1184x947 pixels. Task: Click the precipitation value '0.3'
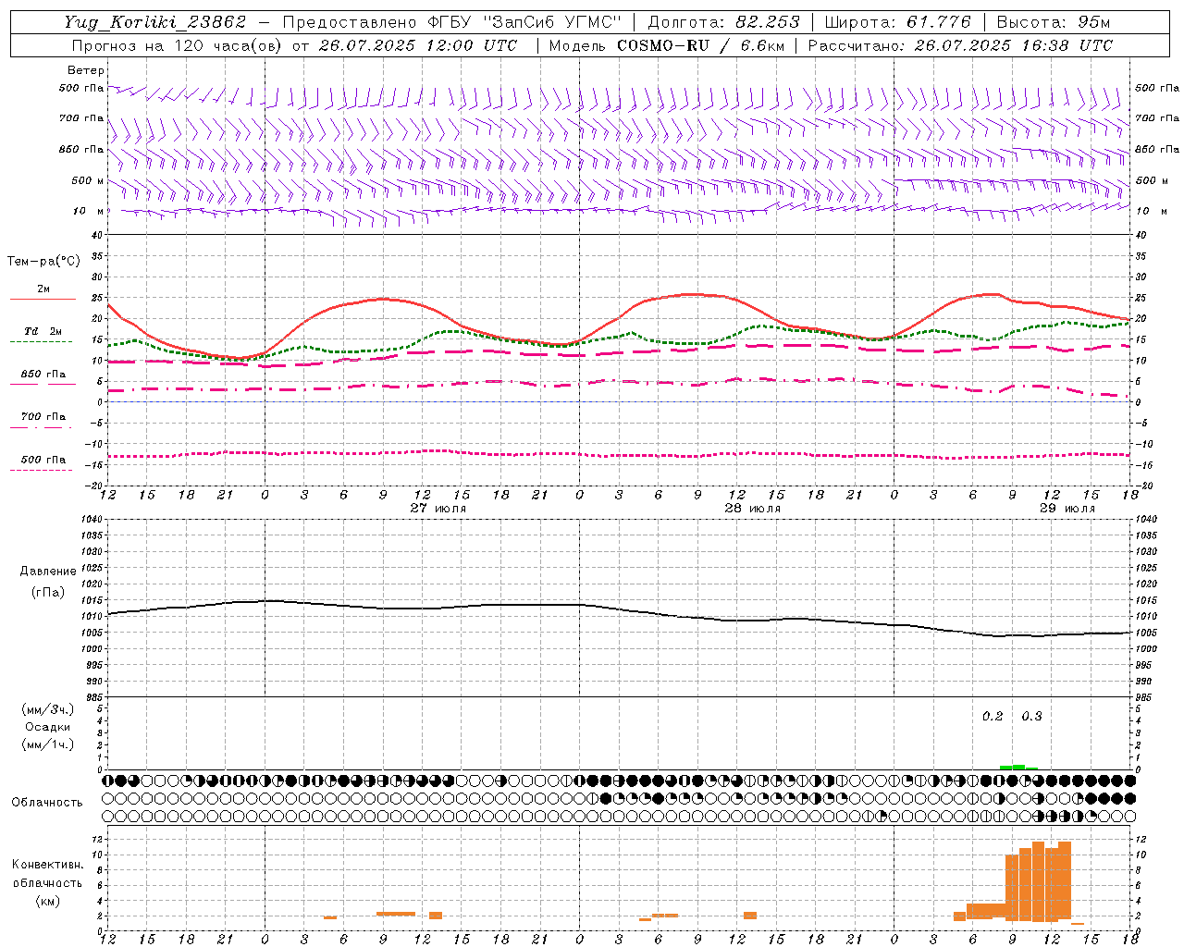(1031, 717)
